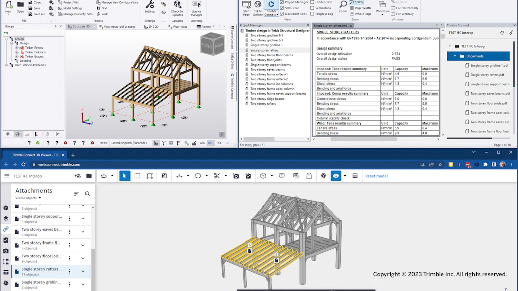518x291 pixels.
Task: Select the measure tool in Trimble Connect
Action: point(179,176)
